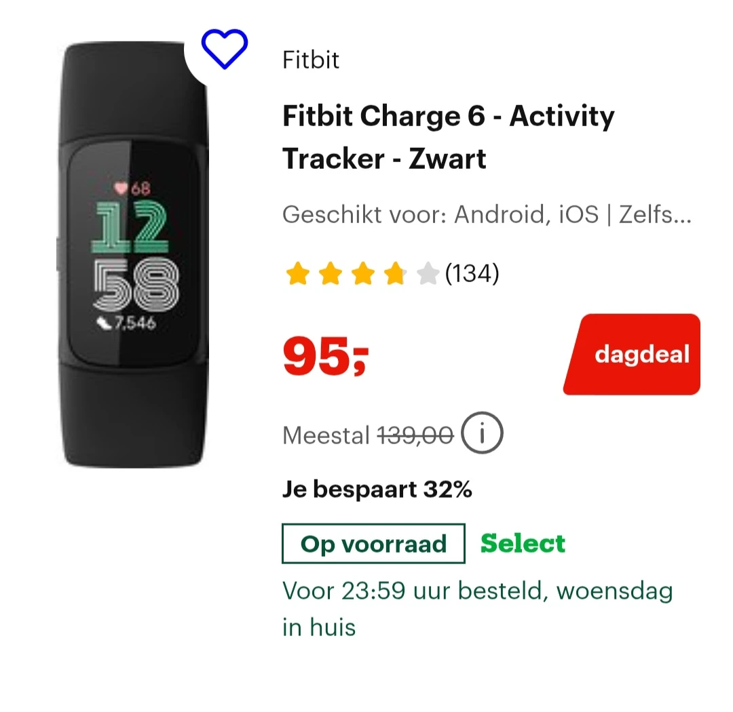Click the truncated Geschikt voor specs text
The image size is (733, 712).
(x=487, y=214)
